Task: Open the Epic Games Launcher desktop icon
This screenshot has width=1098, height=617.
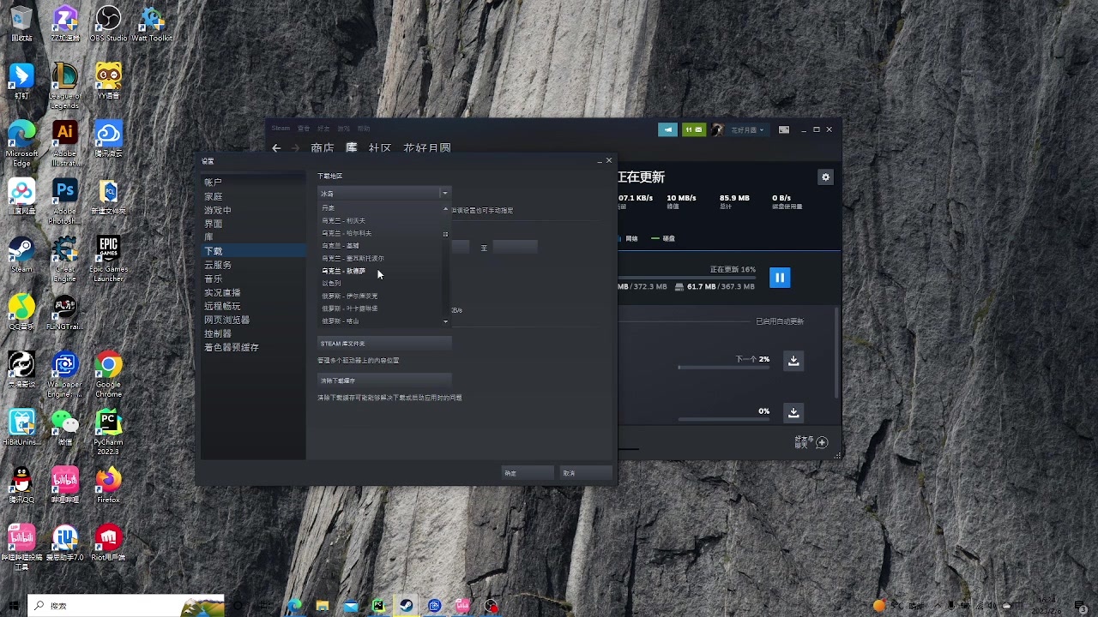Action: pyautogui.click(x=108, y=258)
